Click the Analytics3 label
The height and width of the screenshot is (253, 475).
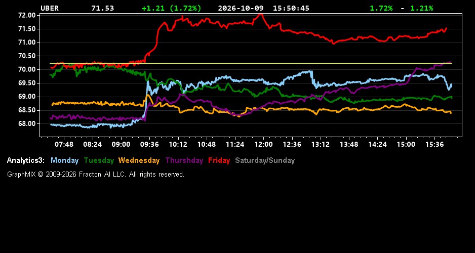(x=26, y=160)
